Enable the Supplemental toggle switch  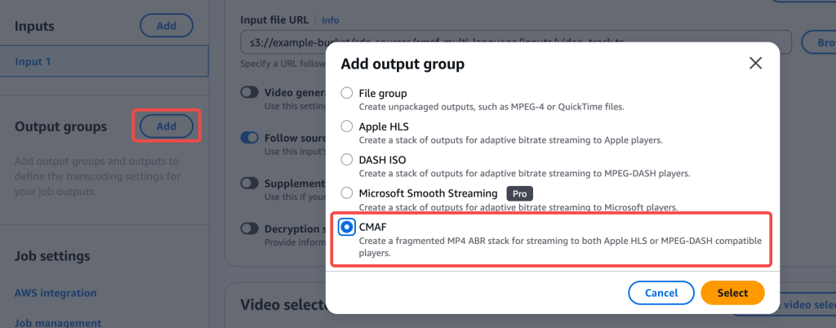click(249, 183)
